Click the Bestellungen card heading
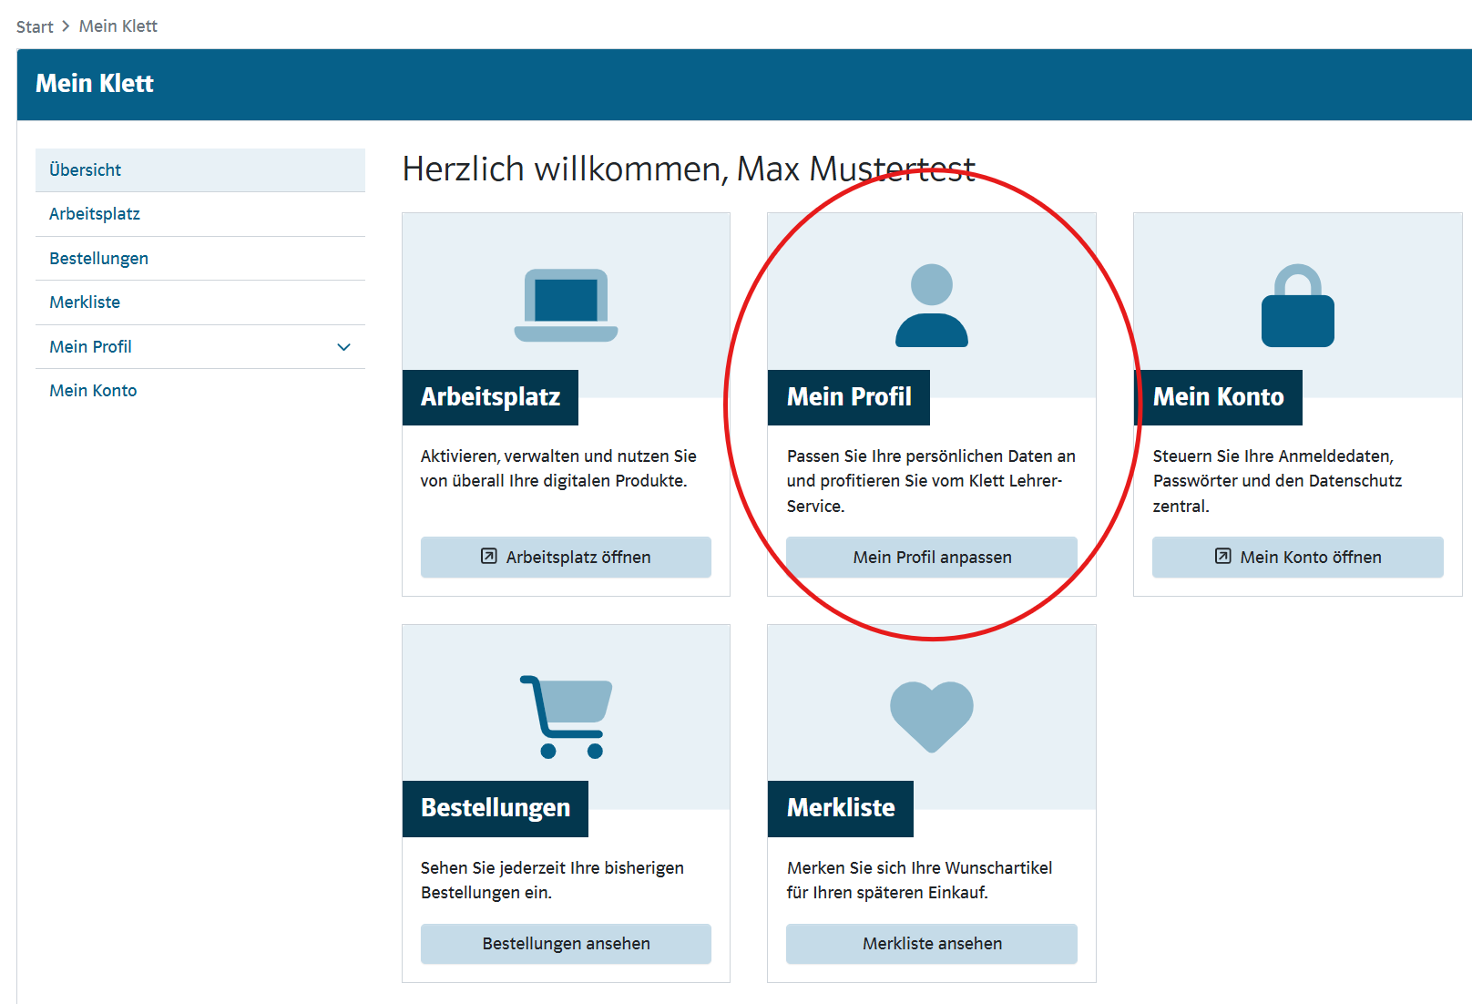1472x1004 pixels. (x=496, y=808)
